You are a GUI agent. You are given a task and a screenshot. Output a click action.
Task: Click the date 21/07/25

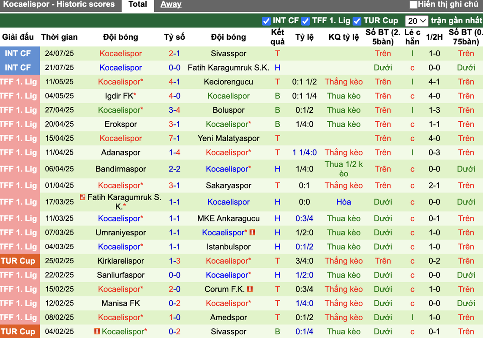[60, 68]
